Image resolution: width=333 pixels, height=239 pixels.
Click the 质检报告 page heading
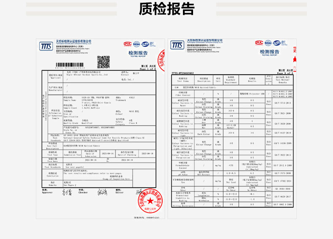(166, 9)
